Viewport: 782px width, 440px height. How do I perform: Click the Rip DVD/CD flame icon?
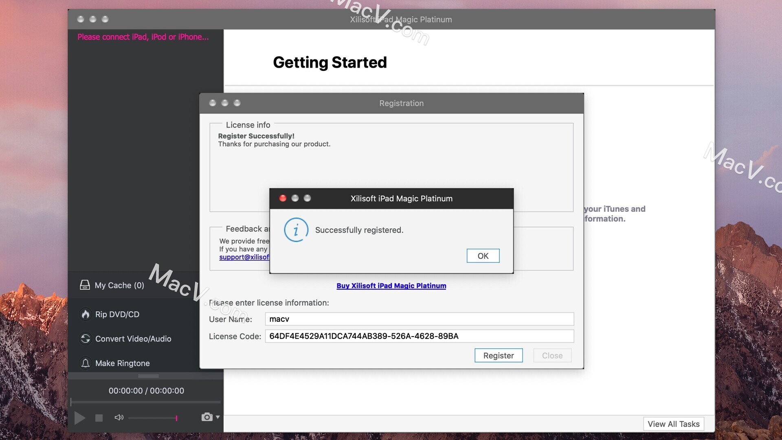(x=86, y=314)
